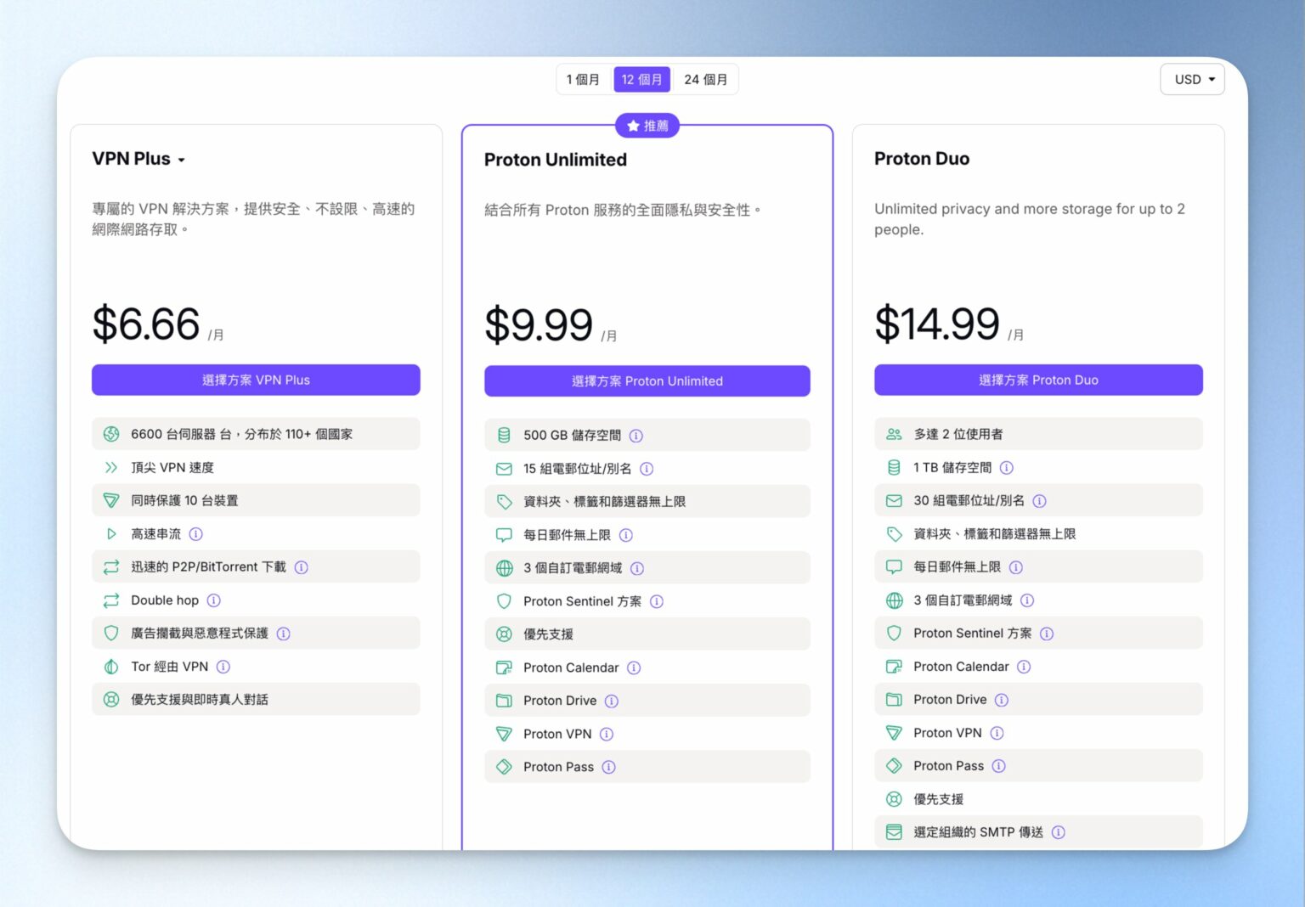Click the Proton Pass icon in Proton Unlimited
Image resolution: width=1305 pixels, height=907 pixels.
[503, 766]
